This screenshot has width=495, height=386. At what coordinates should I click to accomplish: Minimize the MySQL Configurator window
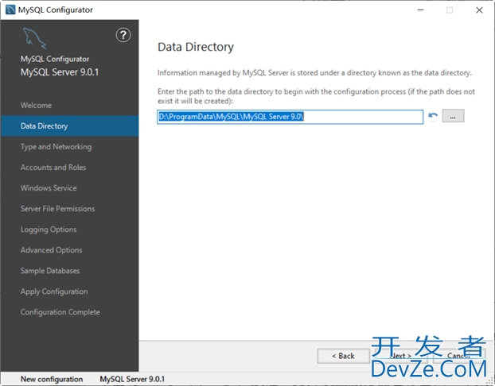click(x=420, y=10)
